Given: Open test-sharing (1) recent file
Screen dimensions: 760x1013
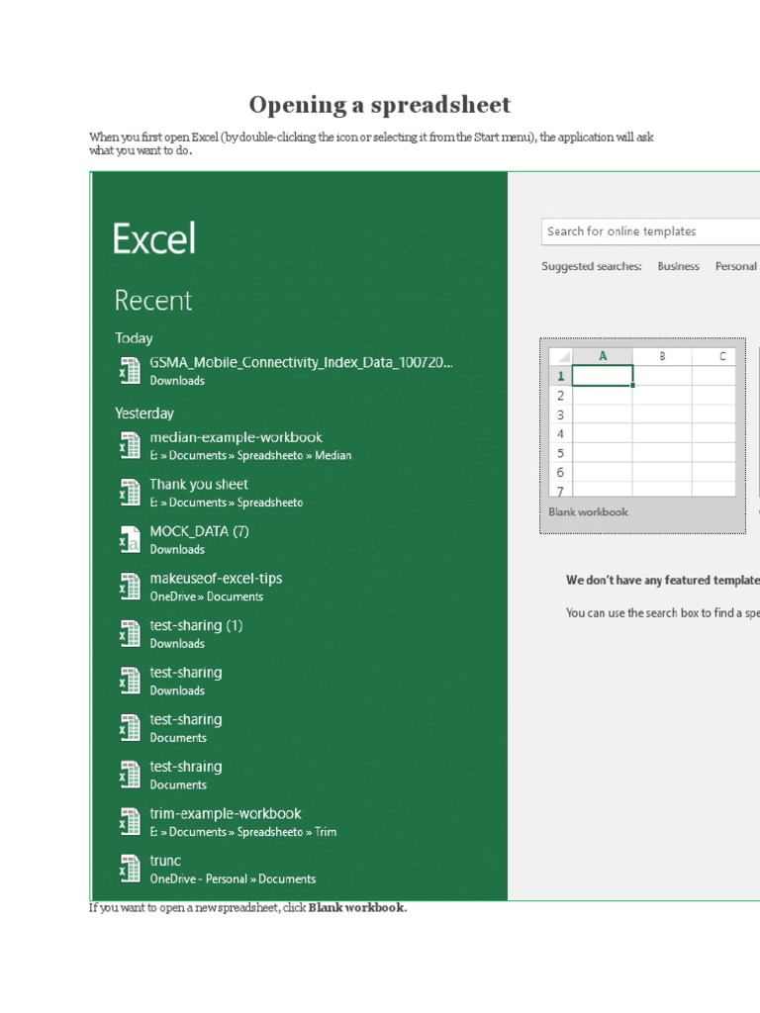Looking at the screenshot, I should 181,634.
